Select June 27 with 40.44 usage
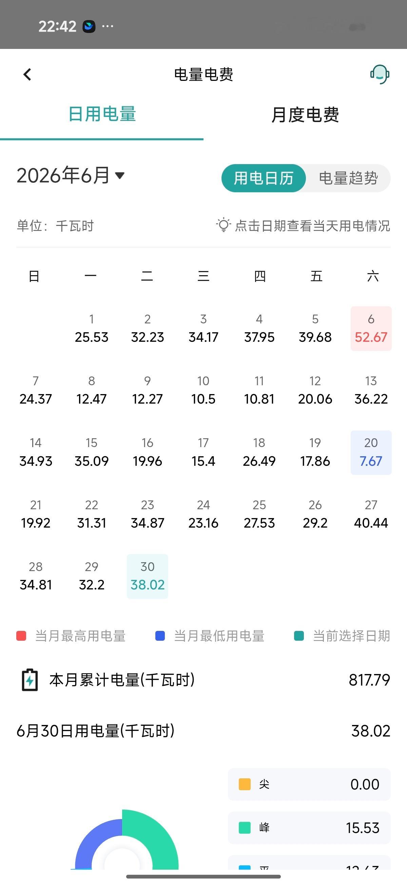The height and width of the screenshot is (886, 407). tap(371, 514)
